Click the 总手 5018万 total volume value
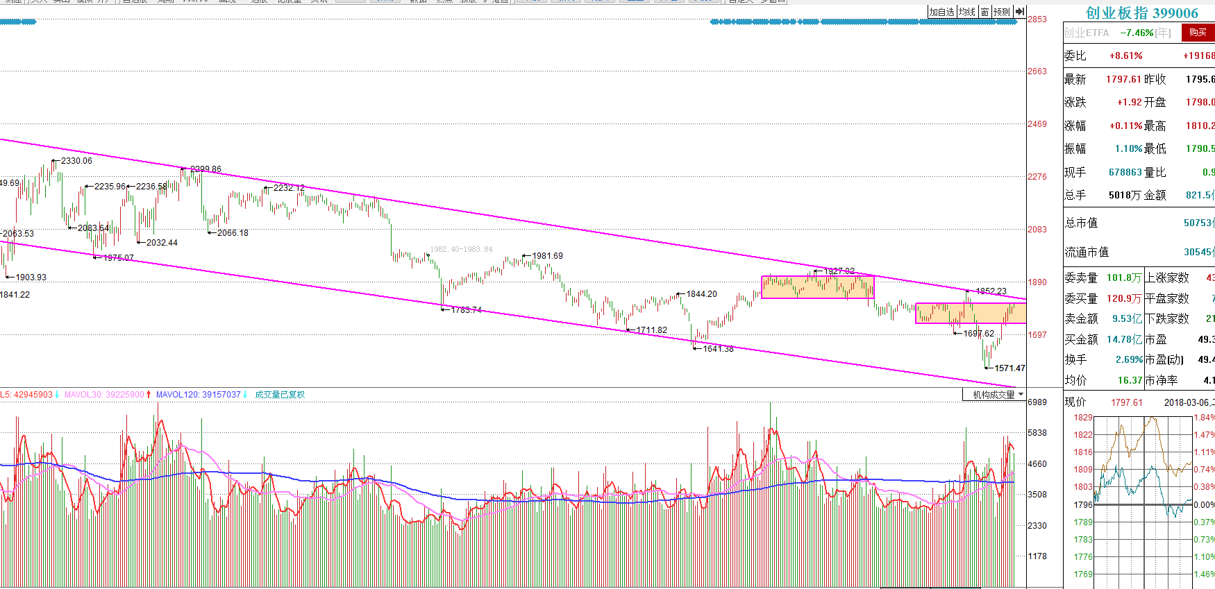This screenshot has width=1215, height=589. point(1125,195)
